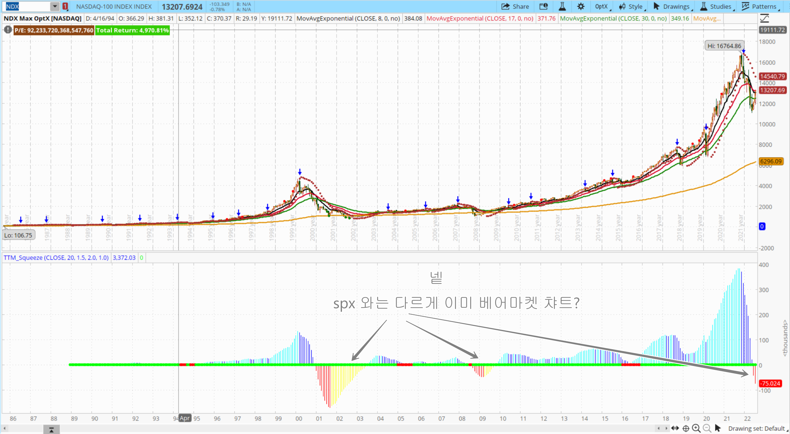Screen dimensions: 790x434
Task: Select the pointer cursor tool at bottom
Action: click(718, 428)
